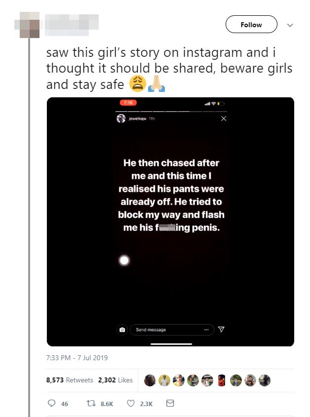Click the red 7:18 recording time pill
The width and height of the screenshot is (310, 417).
[x=128, y=103]
